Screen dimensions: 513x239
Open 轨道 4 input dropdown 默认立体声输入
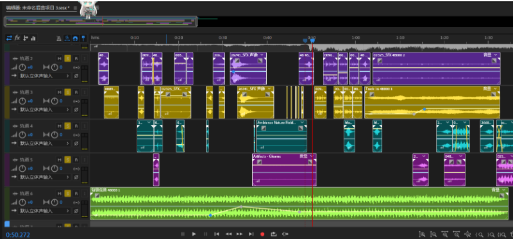[45, 143]
